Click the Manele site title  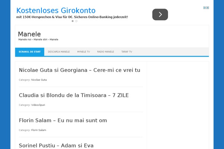pos(29,34)
